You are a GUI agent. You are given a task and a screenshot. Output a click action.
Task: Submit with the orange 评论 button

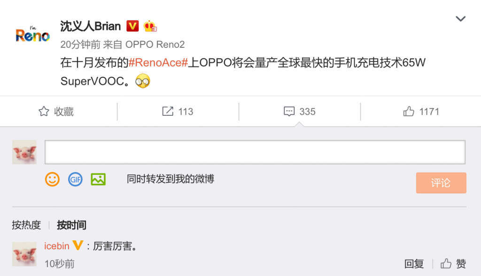coord(441,183)
